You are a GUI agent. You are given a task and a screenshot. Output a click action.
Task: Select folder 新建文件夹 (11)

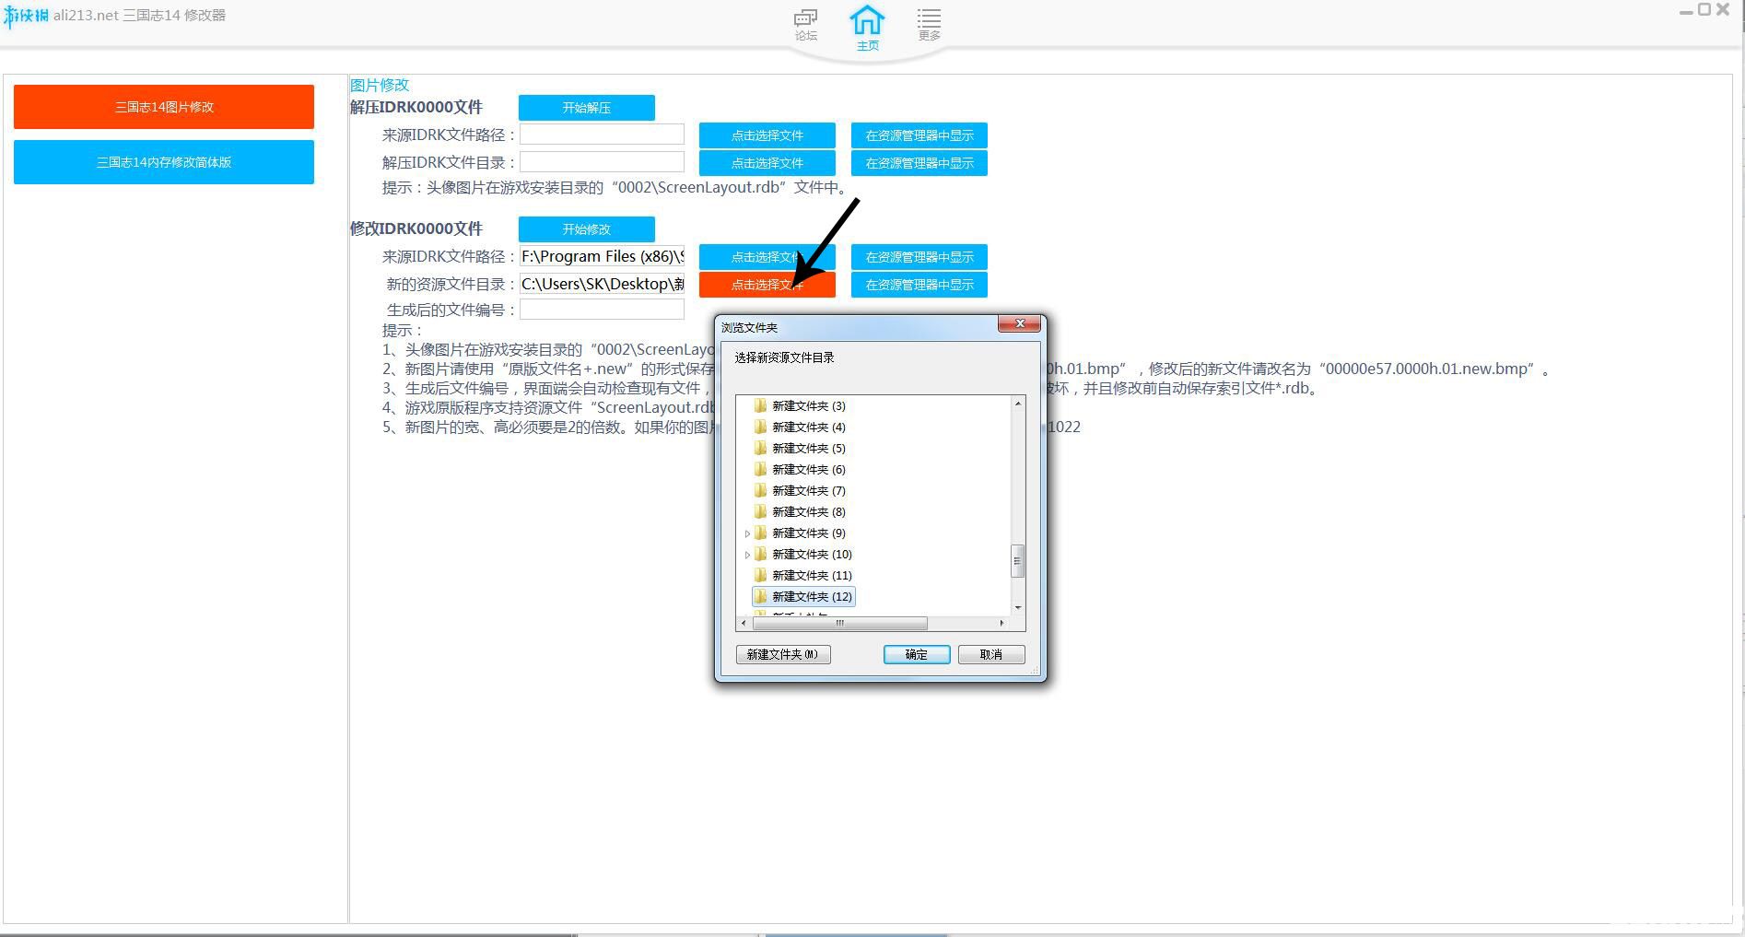[812, 575]
